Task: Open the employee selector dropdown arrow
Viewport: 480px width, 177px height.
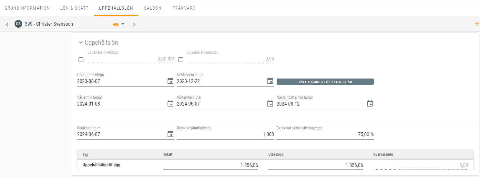Action: [123, 24]
